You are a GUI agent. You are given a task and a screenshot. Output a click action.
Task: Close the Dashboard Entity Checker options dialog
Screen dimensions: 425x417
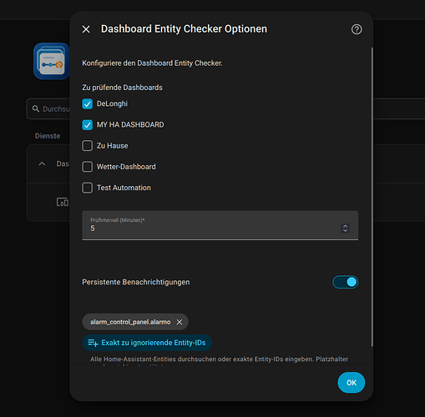pos(86,29)
